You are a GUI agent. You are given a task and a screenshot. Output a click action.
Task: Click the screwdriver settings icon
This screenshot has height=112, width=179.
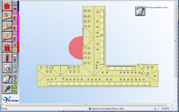7,89
